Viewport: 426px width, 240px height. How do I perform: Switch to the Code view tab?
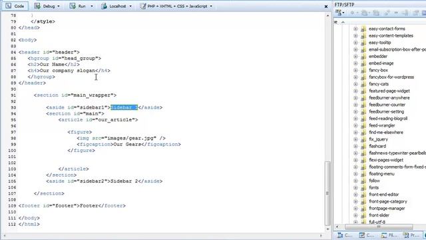pyautogui.click(x=15, y=6)
